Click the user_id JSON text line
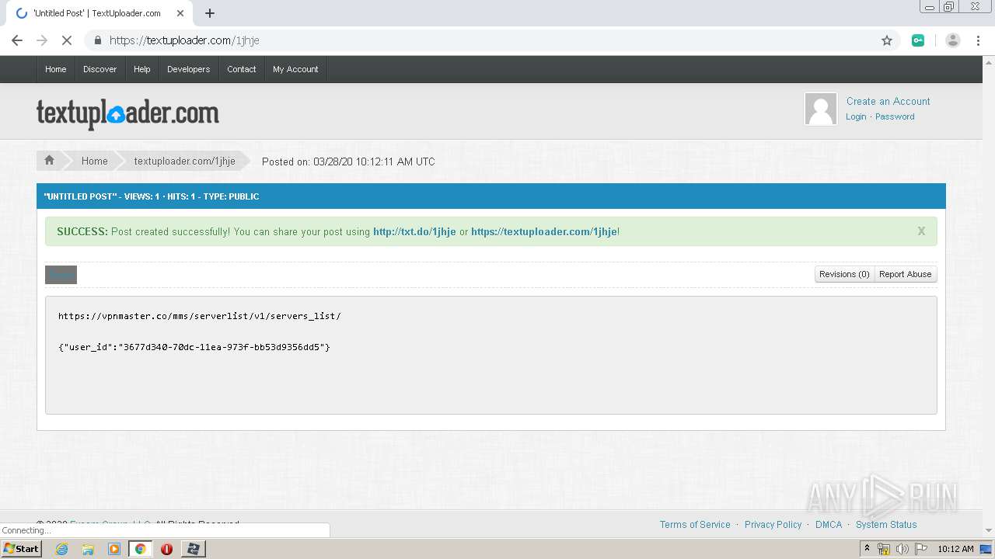Image resolution: width=995 pixels, height=559 pixels. (x=194, y=347)
